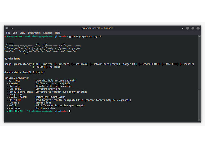Click the terminal cursor at the prompt
The width and height of the screenshot is (205, 148).
[x=70, y=111]
